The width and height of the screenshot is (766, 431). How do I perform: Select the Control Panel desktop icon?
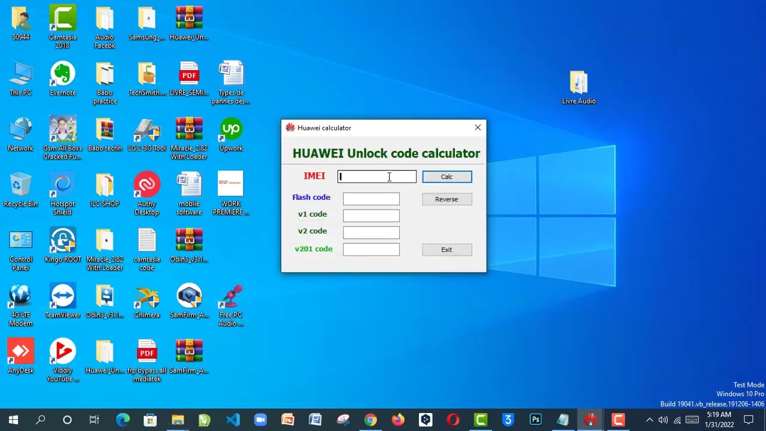(21, 250)
